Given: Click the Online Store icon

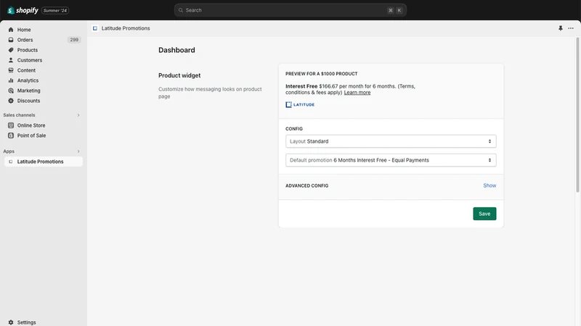Looking at the screenshot, I should pyautogui.click(x=11, y=125).
